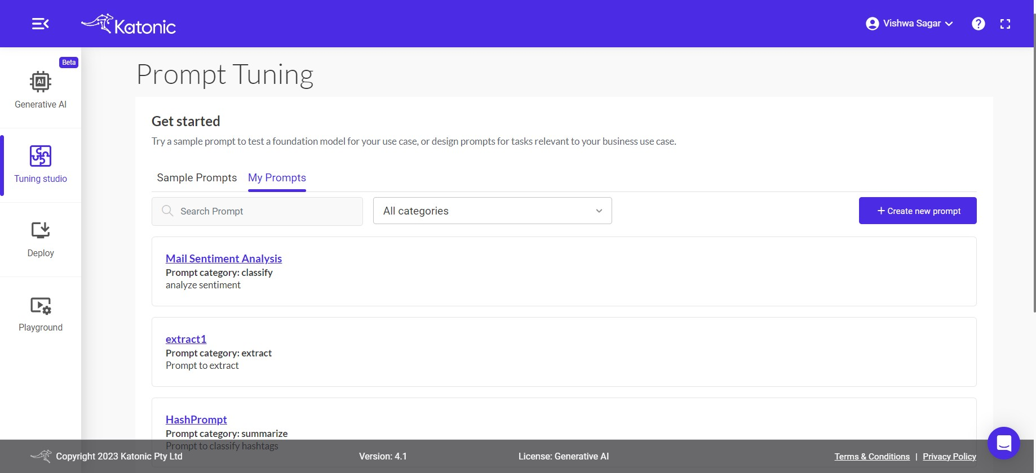Open the All categories dropdown
The height and width of the screenshot is (473, 1036).
[492, 211]
